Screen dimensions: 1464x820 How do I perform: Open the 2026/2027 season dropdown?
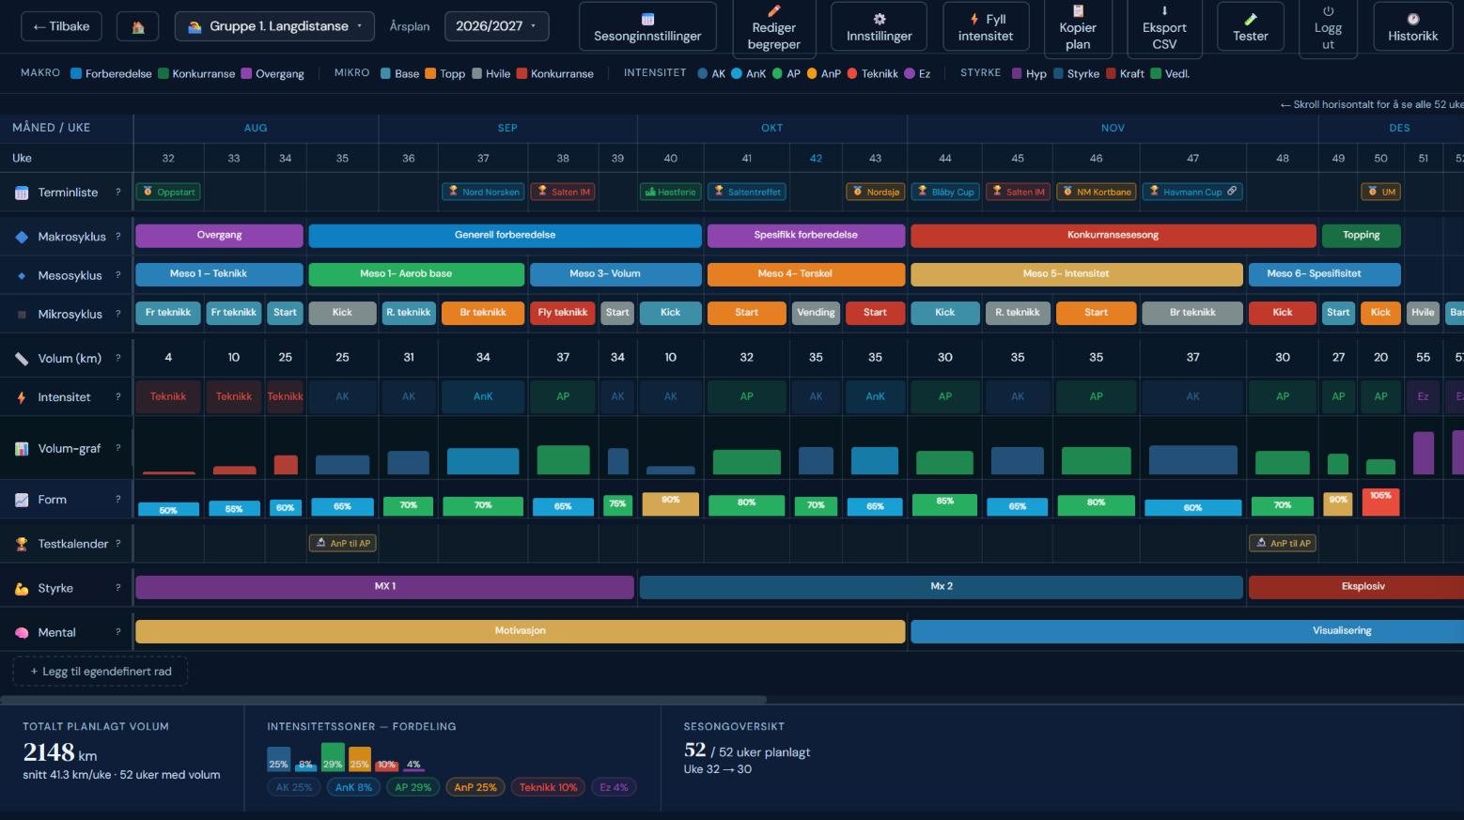tap(496, 26)
